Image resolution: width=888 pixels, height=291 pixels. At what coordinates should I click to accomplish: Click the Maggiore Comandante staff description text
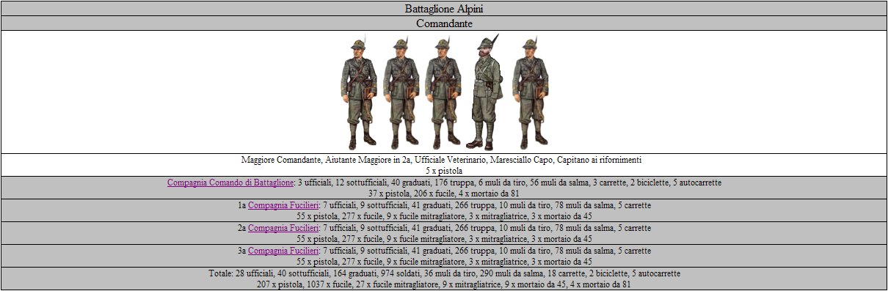click(x=443, y=159)
